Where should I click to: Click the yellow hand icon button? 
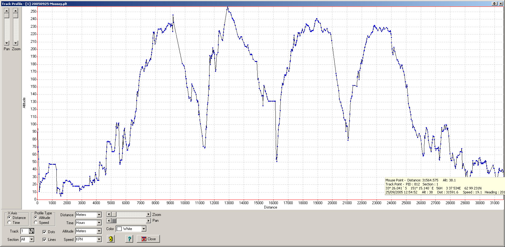click(x=111, y=239)
